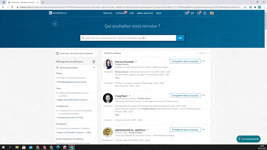Open the InMail messages envelope icon
The width and height of the screenshot is (267, 150).
187,13
